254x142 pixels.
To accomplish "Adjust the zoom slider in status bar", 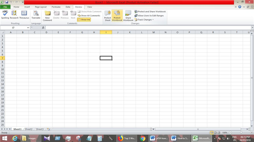I will 241,133.
